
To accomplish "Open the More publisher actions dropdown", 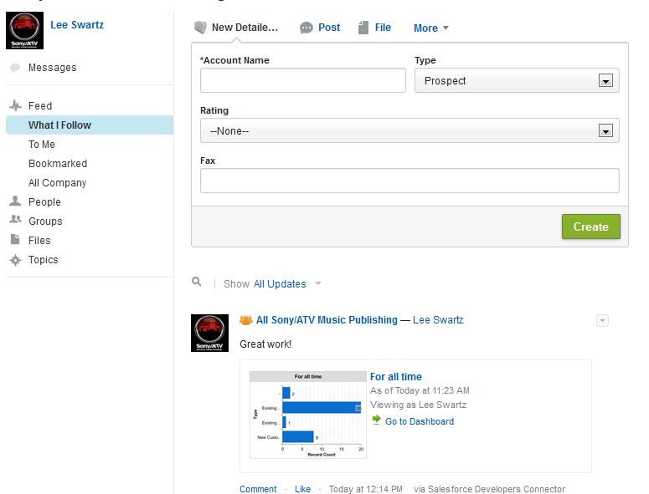I will (431, 28).
